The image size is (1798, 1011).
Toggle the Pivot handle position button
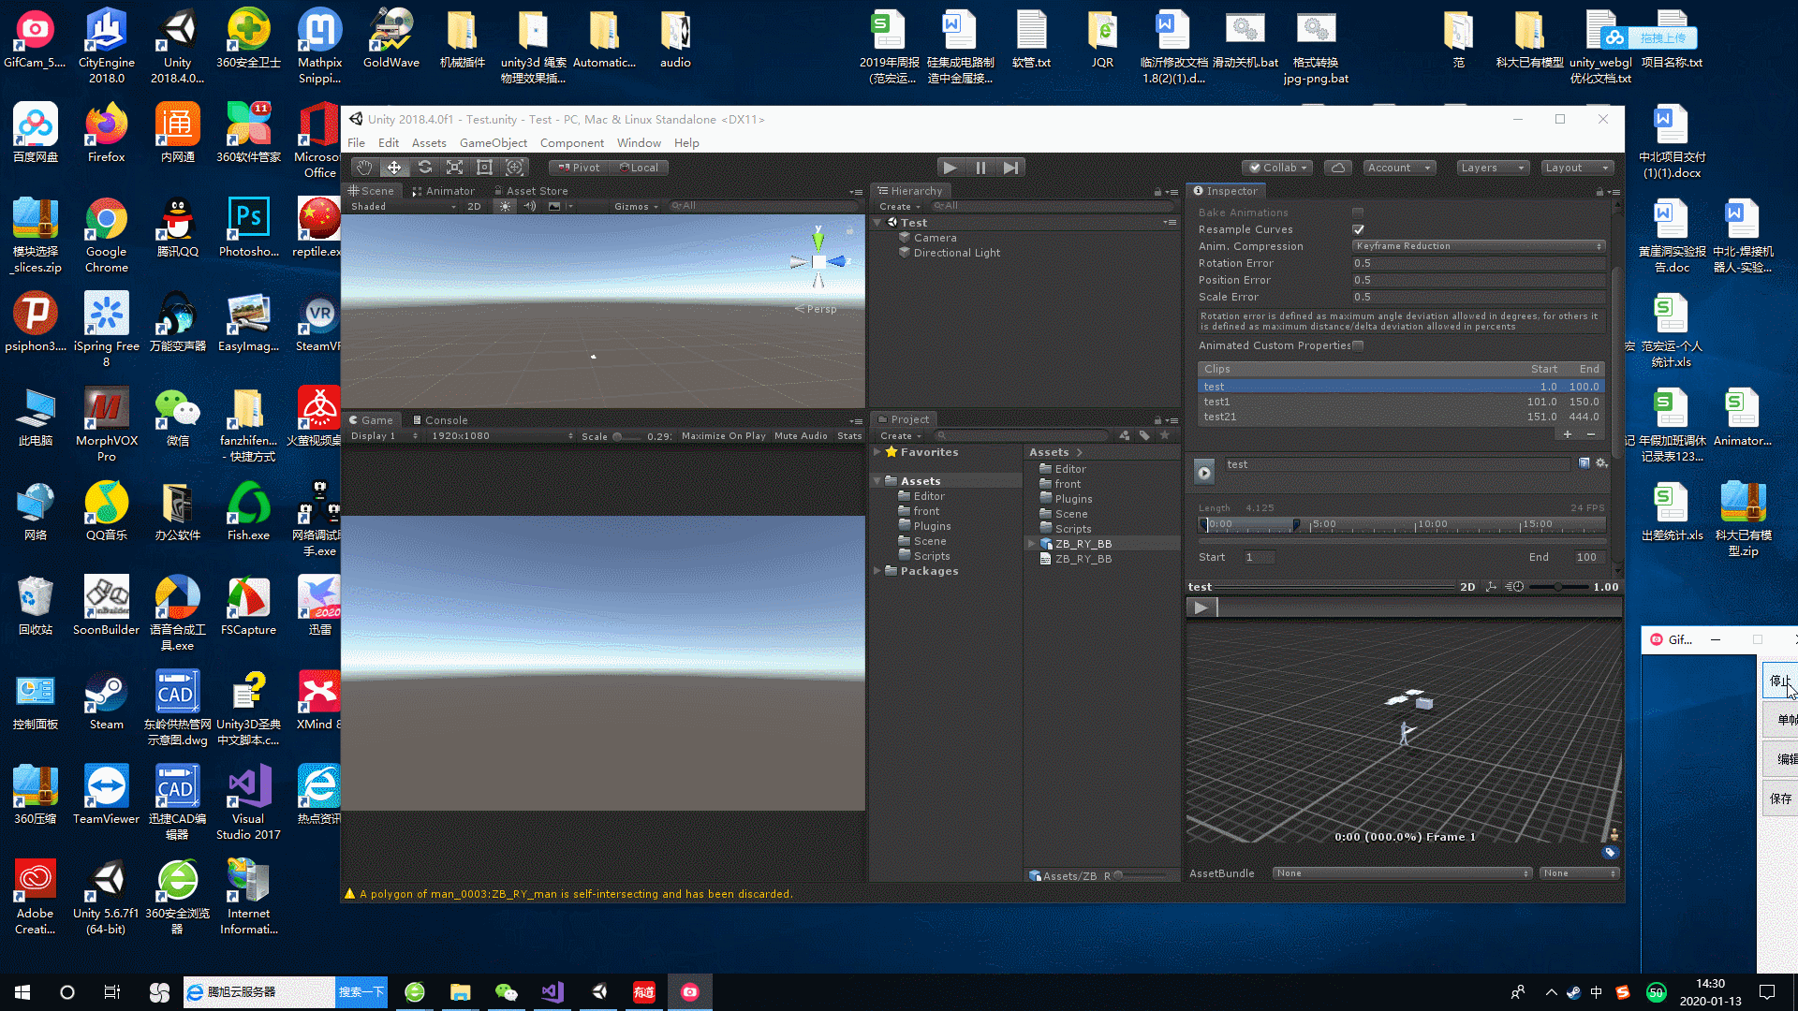click(x=579, y=168)
